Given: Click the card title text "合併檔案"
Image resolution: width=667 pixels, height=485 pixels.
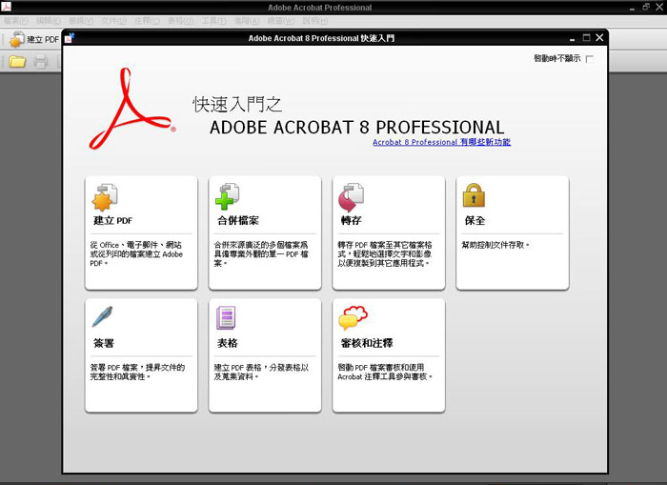Looking at the screenshot, I should [238, 220].
